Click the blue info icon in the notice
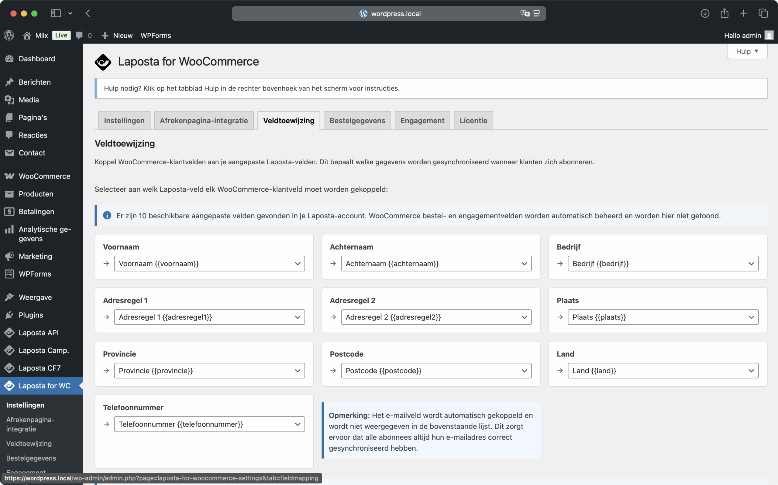Viewport: 778px width, 485px height. coord(107,215)
